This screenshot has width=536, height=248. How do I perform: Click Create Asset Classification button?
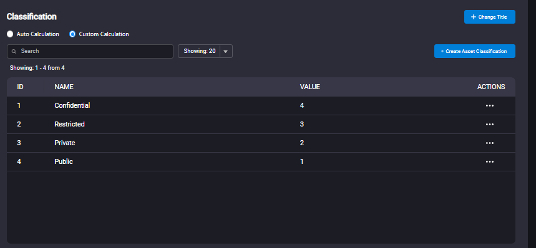(x=474, y=51)
